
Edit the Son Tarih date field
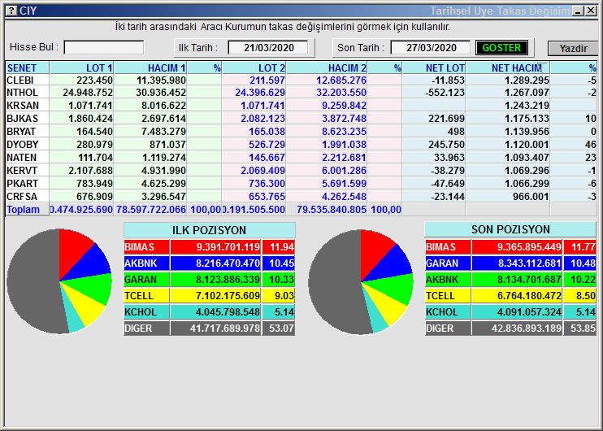[431, 48]
